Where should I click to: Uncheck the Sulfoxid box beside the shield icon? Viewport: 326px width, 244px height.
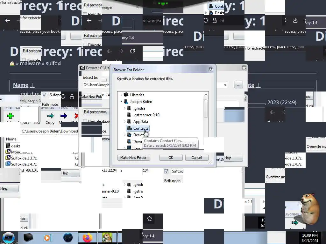[x=44, y=95]
